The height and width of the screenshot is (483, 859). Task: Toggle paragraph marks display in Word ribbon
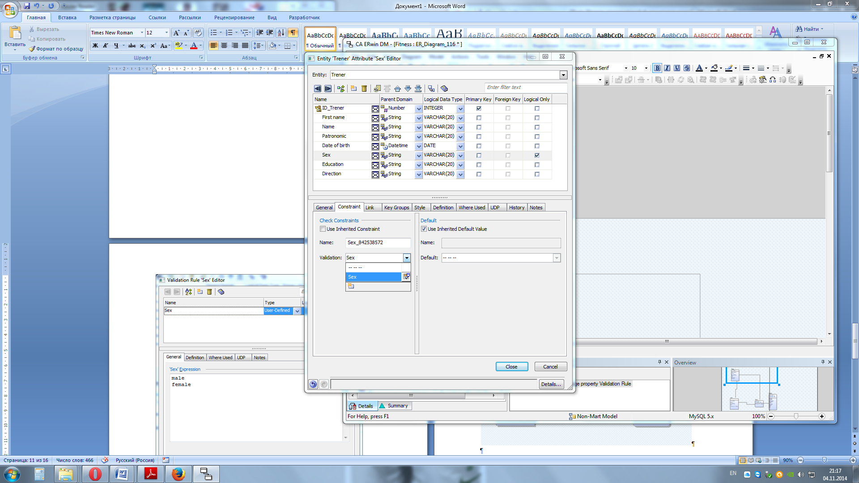point(293,33)
